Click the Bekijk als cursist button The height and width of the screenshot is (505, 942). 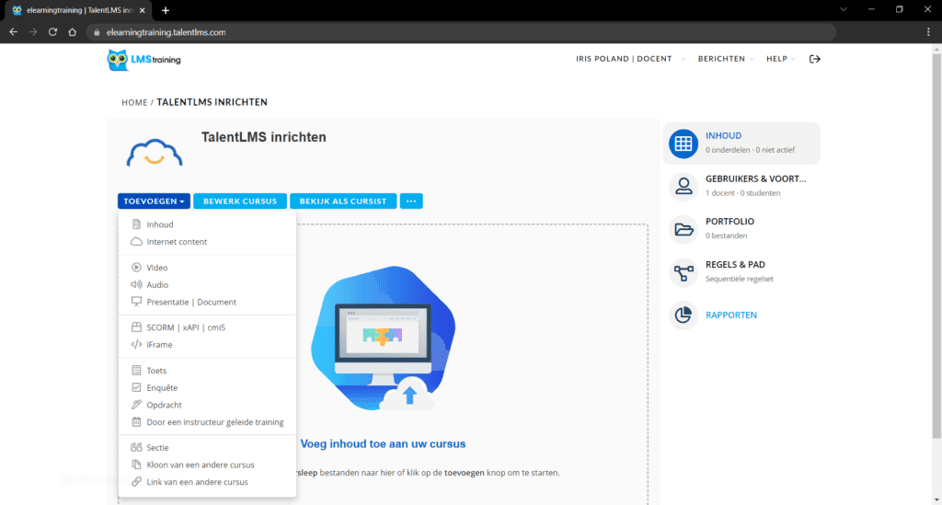click(343, 201)
